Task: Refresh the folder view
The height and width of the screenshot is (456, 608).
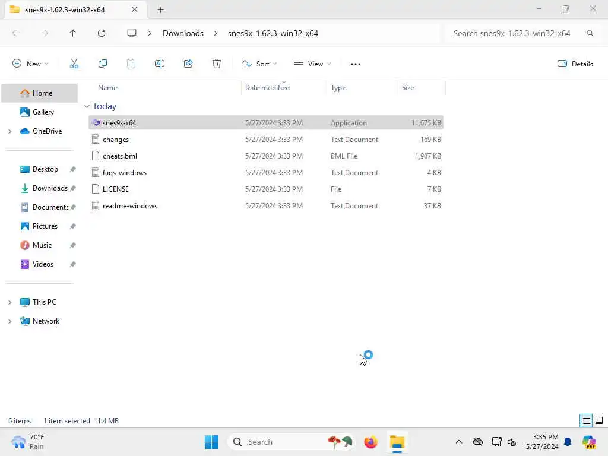Action: pos(102,33)
